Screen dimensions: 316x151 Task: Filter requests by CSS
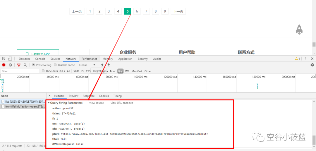[x=88, y=71]
